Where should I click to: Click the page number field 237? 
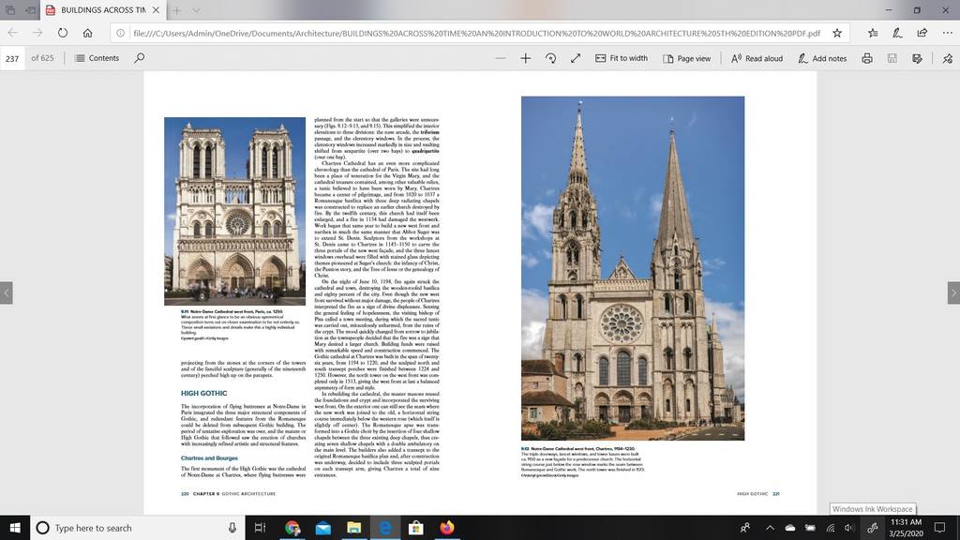12,58
